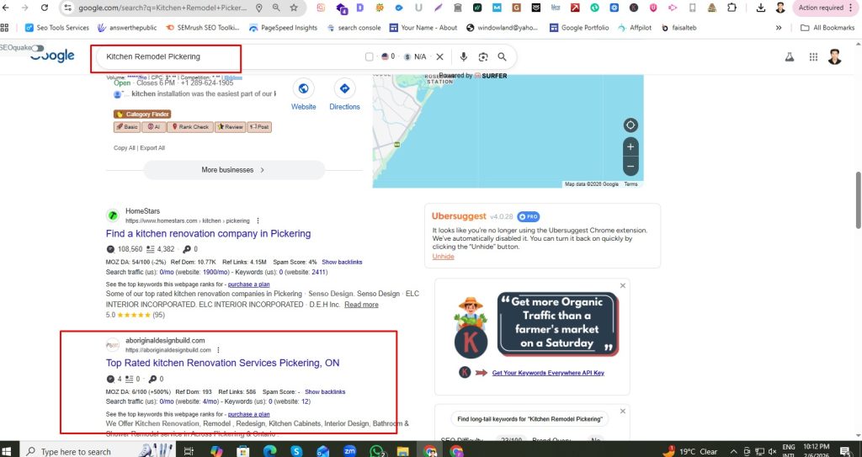This screenshot has width=862, height=457.
Task: Click Find long-tail keywords button
Action: point(529,419)
